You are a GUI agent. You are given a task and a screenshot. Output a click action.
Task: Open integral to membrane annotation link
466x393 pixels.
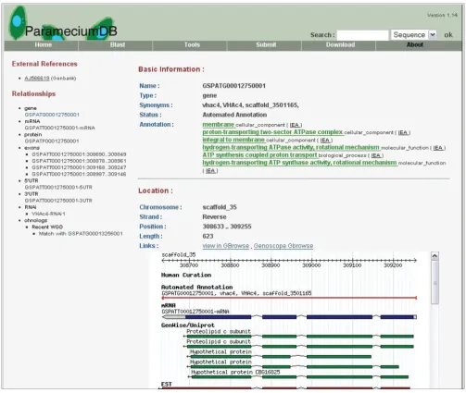[x=233, y=140]
